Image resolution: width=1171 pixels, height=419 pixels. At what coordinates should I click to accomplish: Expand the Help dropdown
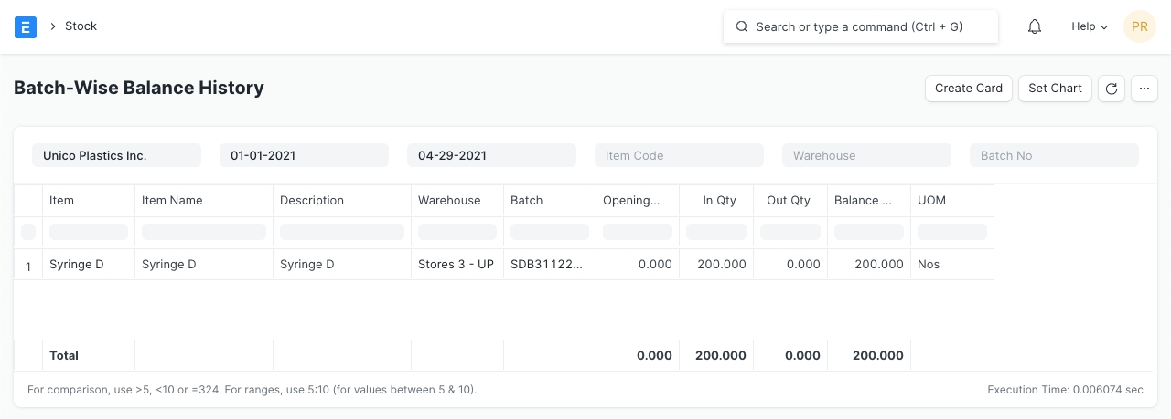pos(1089,26)
